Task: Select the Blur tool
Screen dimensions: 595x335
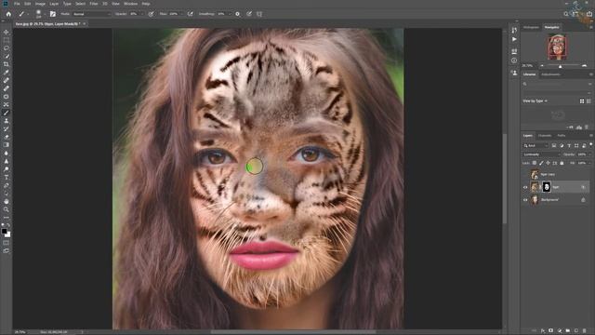Action: (x=7, y=153)
